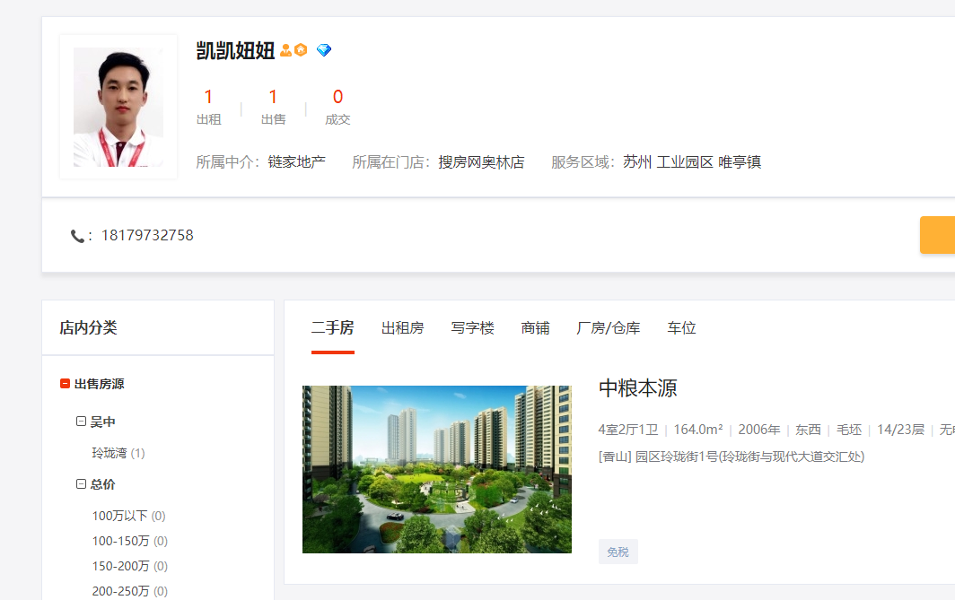Select the 150-200万 price range
955x600 pixels.
(x=120, y=566)
